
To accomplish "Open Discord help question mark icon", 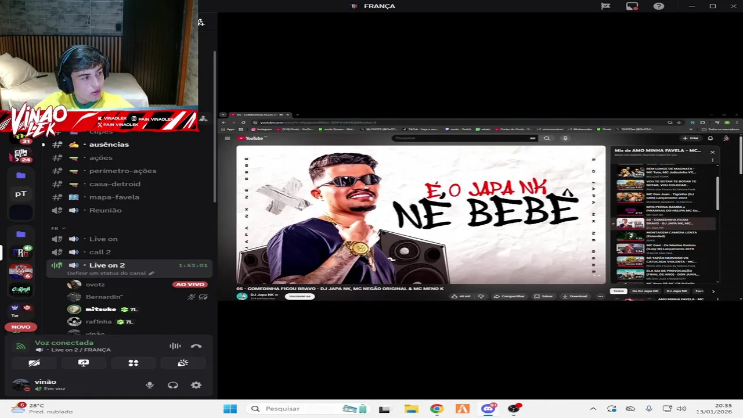I will 658,6.
